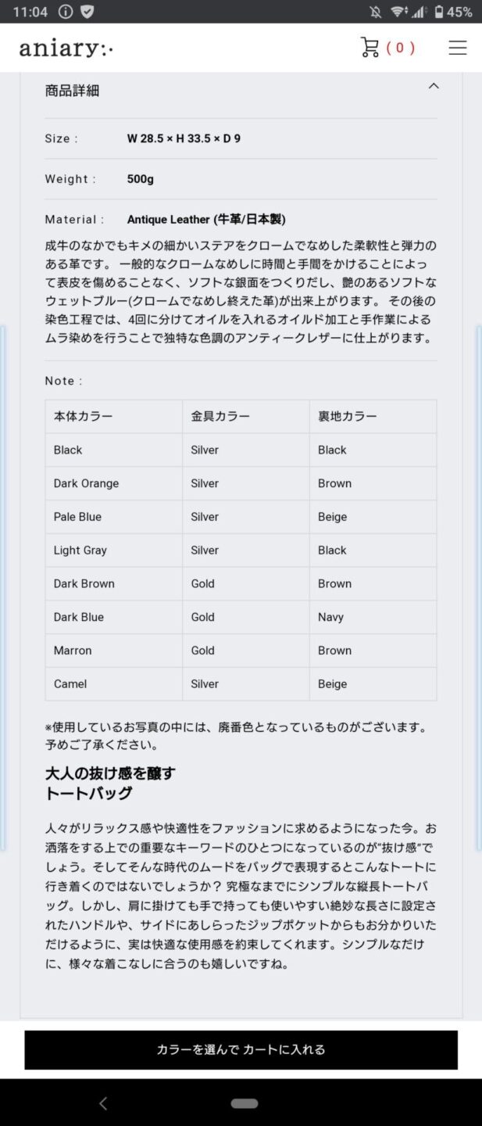
Task: Tap the shield icon in status bar
Action: (x=87, y=12)
